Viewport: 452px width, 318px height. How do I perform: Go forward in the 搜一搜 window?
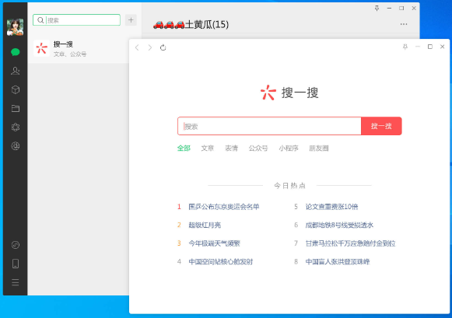150,47
